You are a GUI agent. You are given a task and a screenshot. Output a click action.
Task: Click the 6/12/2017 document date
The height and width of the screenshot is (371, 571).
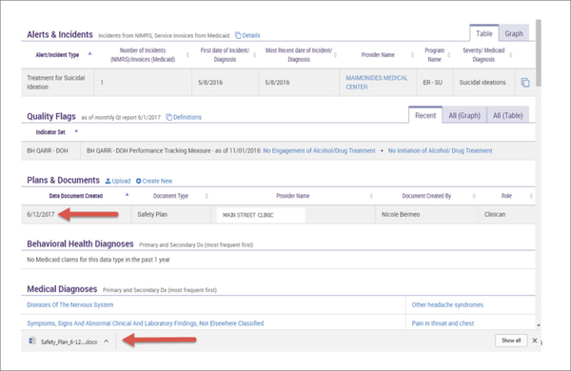pos(41,214)
